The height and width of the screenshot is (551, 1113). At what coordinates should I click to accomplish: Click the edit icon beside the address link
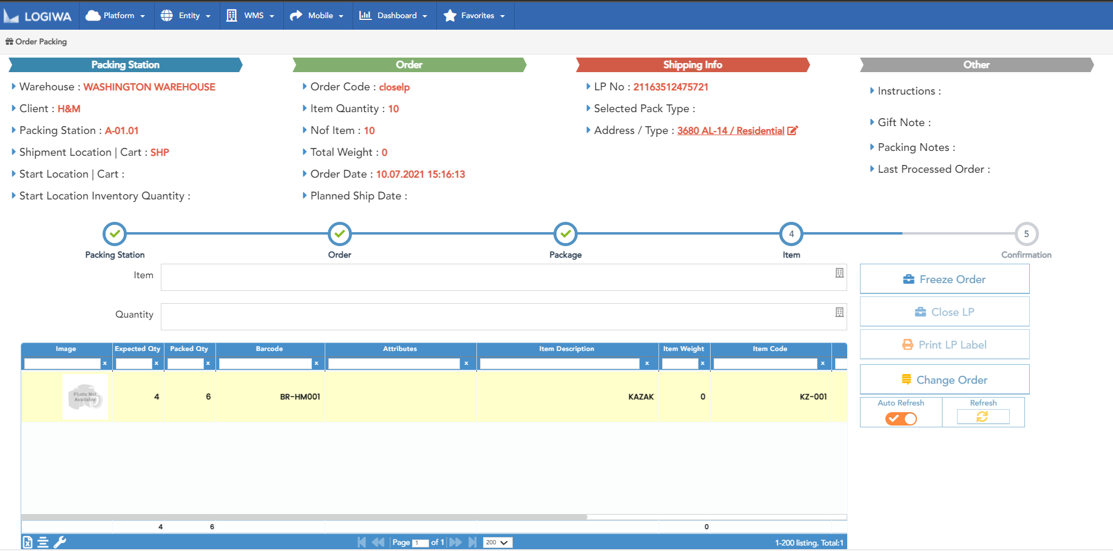[793, 130]
